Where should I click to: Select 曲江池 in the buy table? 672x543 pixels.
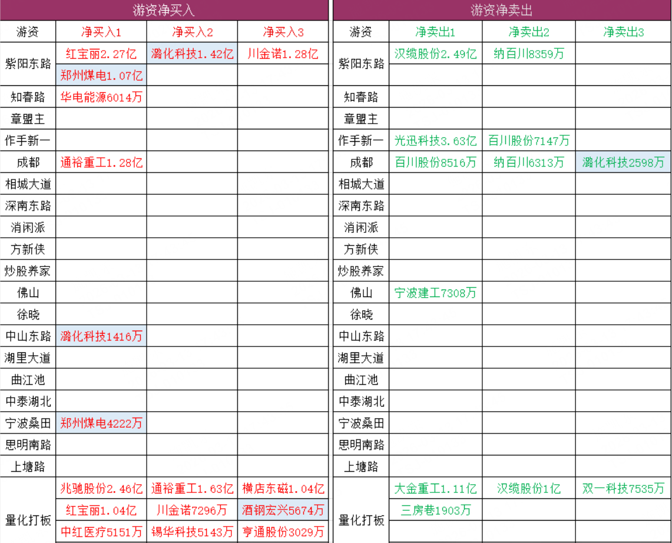pos(28,380)
